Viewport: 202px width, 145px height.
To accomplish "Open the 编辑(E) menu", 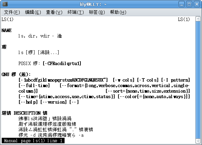I will [33, 12].
